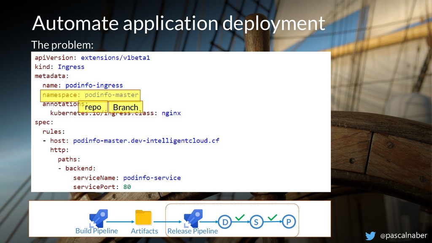Click host podinfo-master.dev-intelligentcloud.cf
This screenshot has height=243, width=432.
pyautogui.click(x=146, y=141)
